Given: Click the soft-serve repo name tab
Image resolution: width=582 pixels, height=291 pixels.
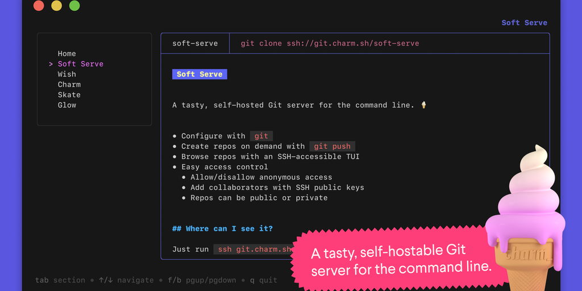Looking at the screenshot, I should pos(195,43).
